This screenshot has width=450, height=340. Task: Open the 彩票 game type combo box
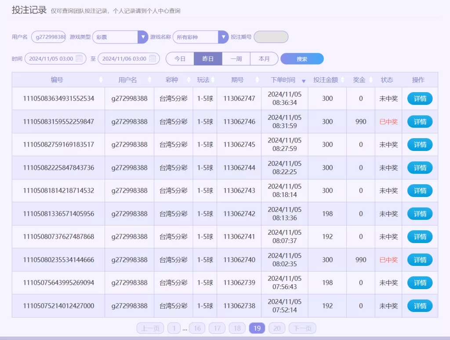(120, 37)
